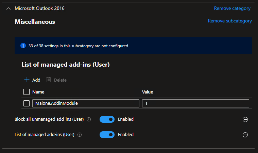Click the Name column header
The width and height of the screenshot is (258, 153).
pyautogui.click(x=38, y=92)
